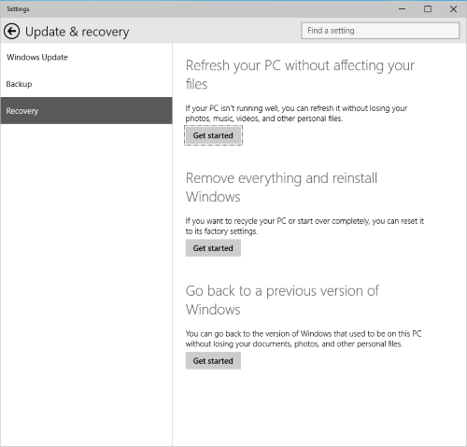The width and height of the screenshot is (467, 447).
Task: Get started with Refresh your PC
Action: tap(213, 135)
